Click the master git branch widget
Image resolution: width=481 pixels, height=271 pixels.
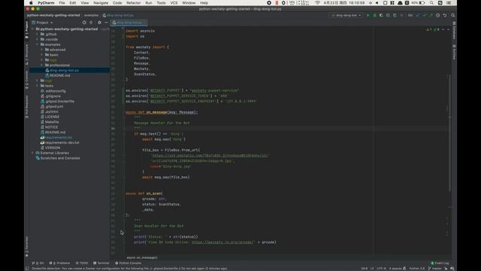coord(436,268)
